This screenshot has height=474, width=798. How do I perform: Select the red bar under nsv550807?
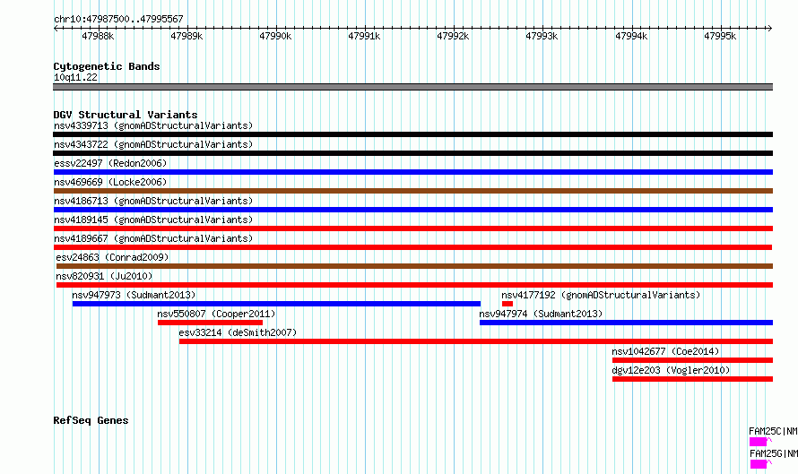[x=210, y=323]
